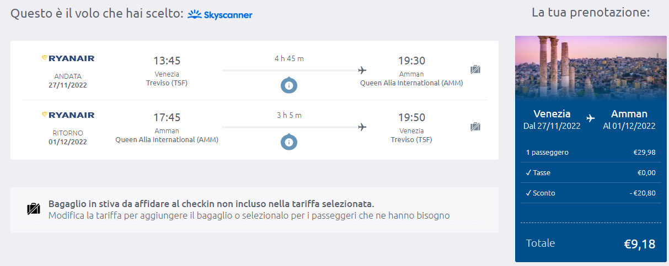The width and height of the screenshot is (669, 266).
Task: Click the Totale €9,18 amount
Action: coord(639,244)
